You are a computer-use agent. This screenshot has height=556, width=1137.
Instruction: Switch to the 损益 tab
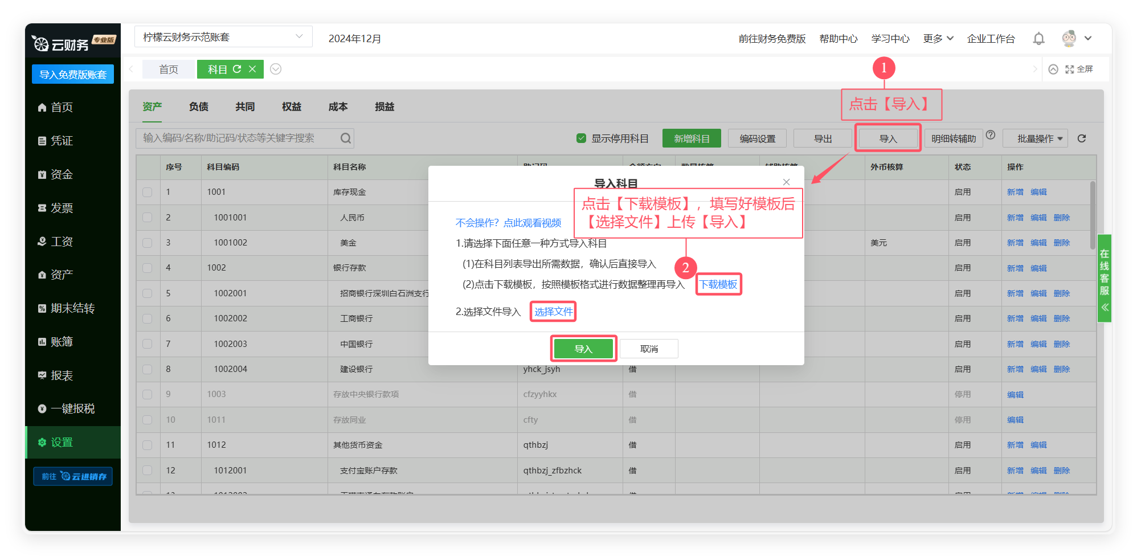click(x=385, y=107)
